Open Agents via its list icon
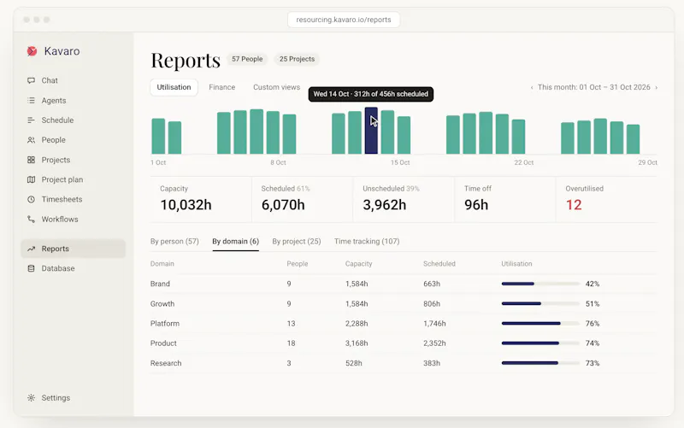Viewport: 684px width, 428px height. [31, 100]
